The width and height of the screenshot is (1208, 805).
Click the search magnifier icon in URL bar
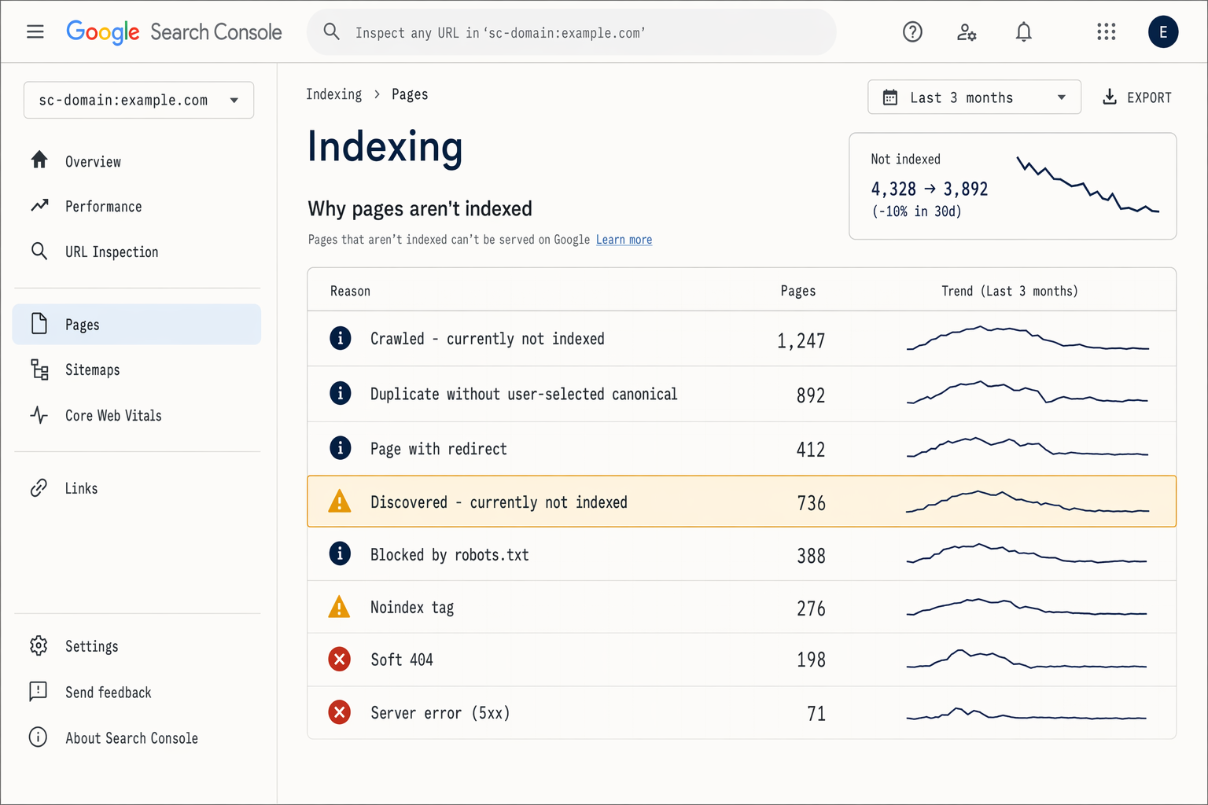pyautogui.click(x=332, y=32)
